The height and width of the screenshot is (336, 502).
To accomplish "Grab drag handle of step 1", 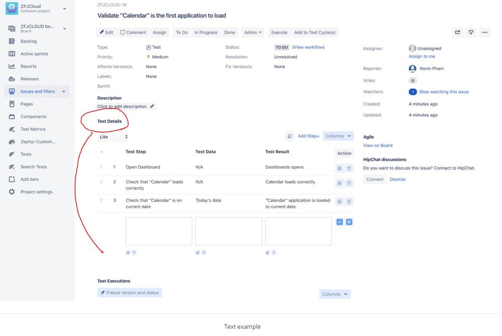I will 102,167.
